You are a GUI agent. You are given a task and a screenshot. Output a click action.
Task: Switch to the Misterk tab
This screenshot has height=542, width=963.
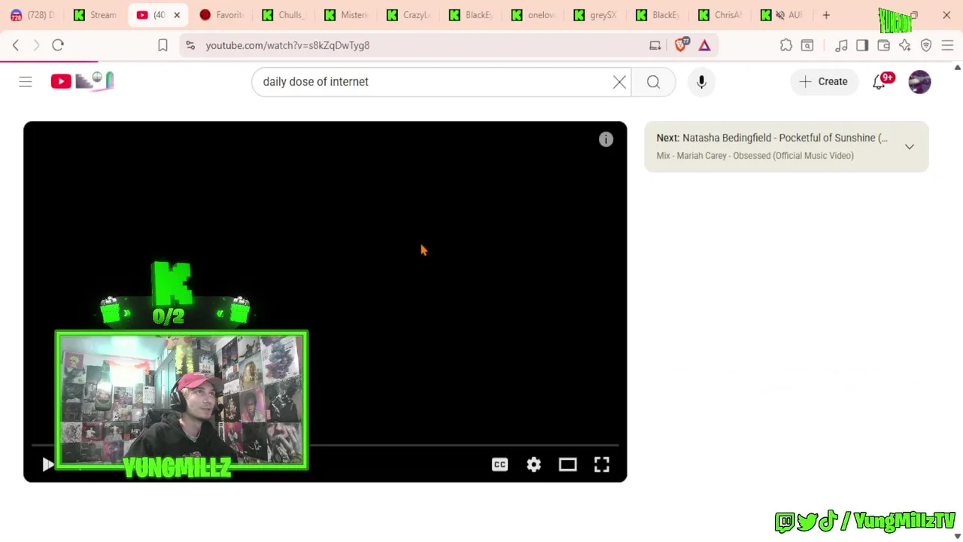pyautogui.click(x=347, y=15)
